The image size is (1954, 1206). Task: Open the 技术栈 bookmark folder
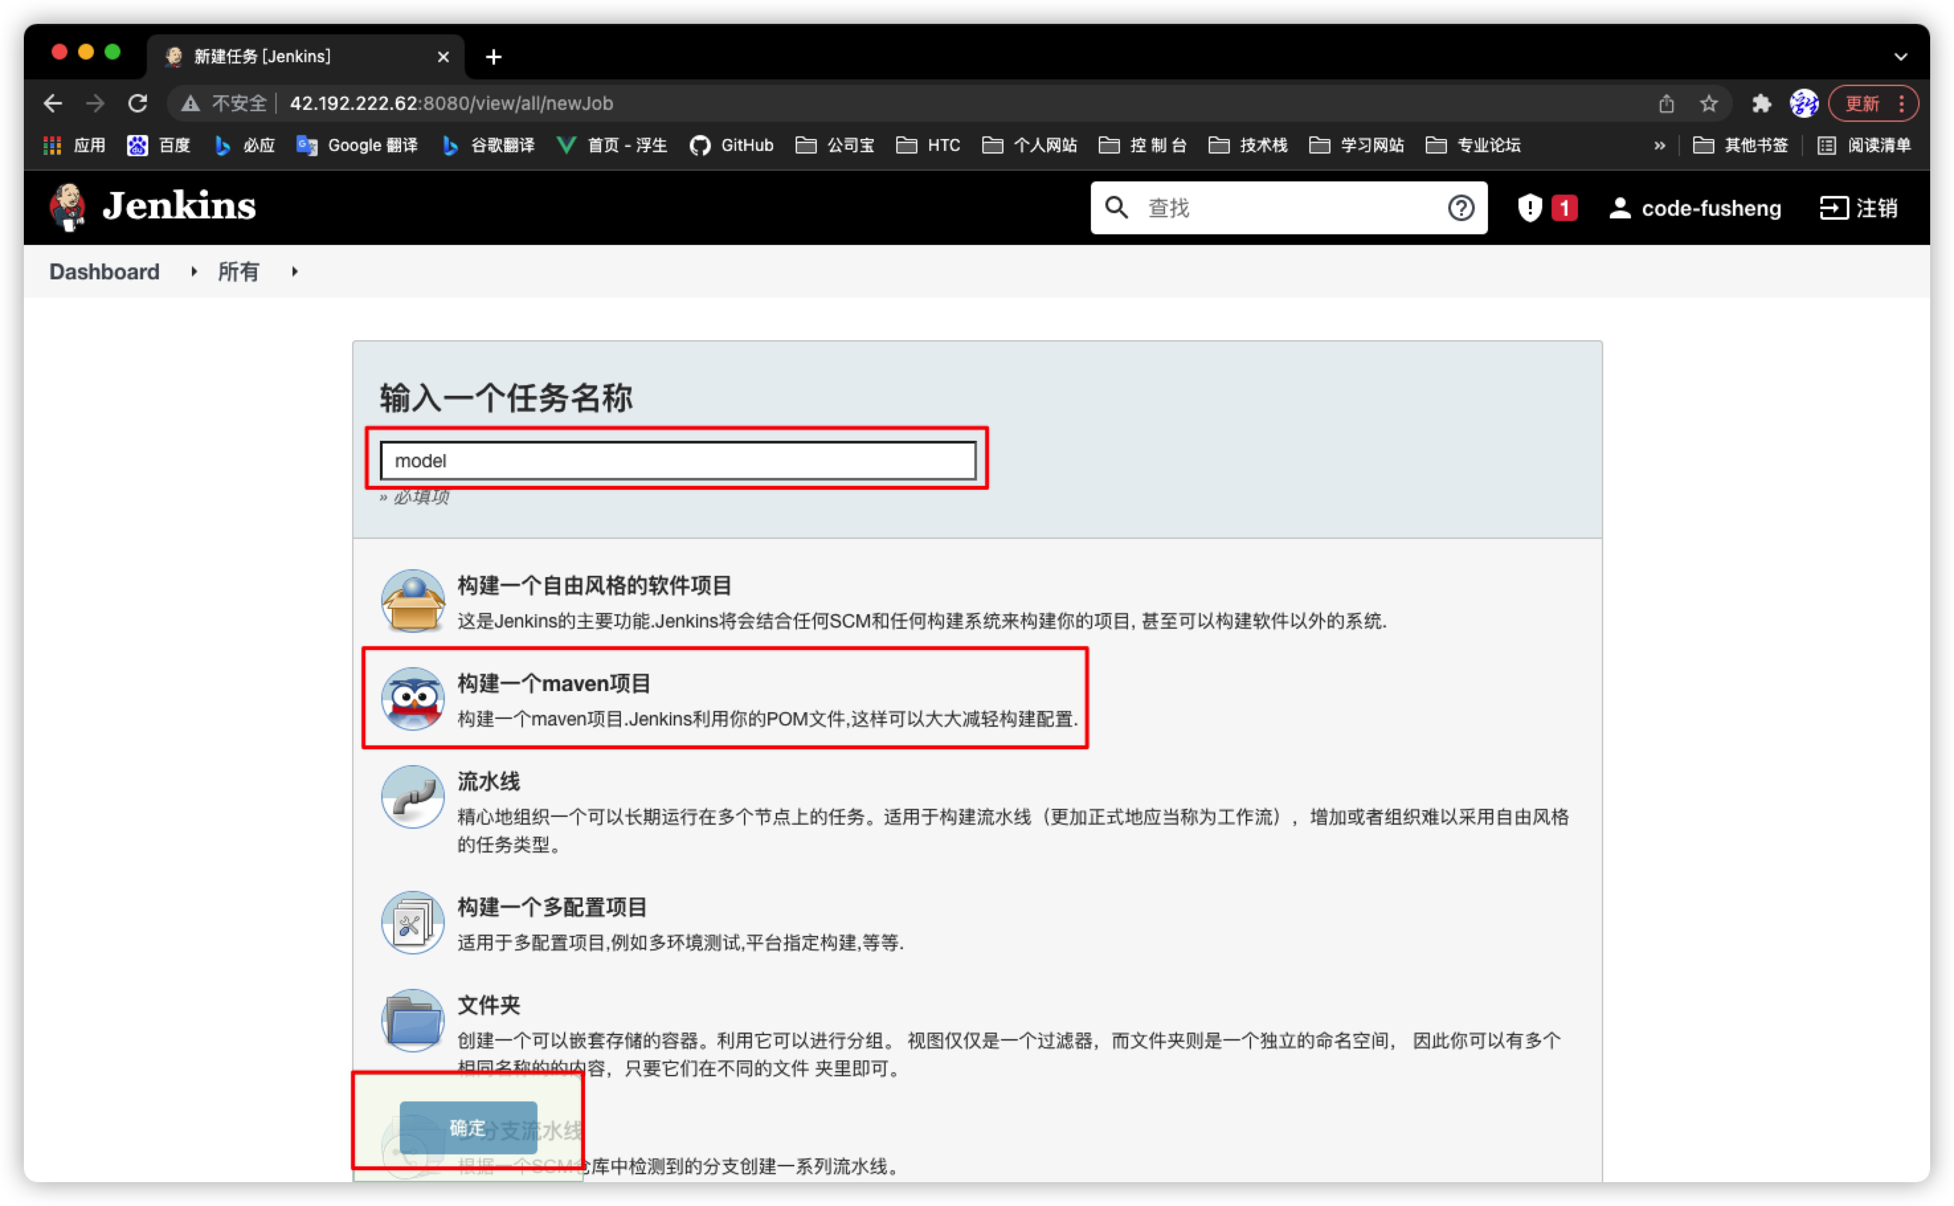pos(1248,145)
